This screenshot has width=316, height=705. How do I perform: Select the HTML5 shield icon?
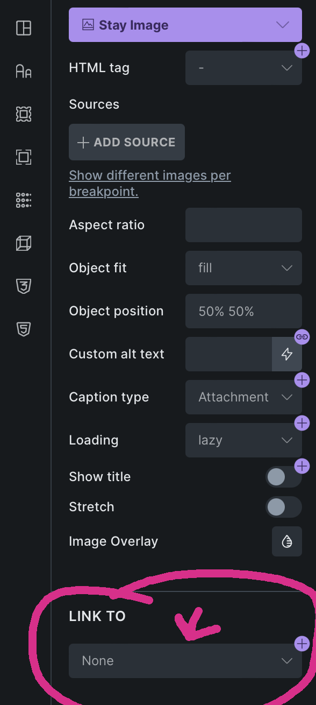[24, 329]
